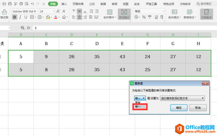217x136 pixels.
Task: Open the fill color picker with yellow bar
Action: pos(48,17)
